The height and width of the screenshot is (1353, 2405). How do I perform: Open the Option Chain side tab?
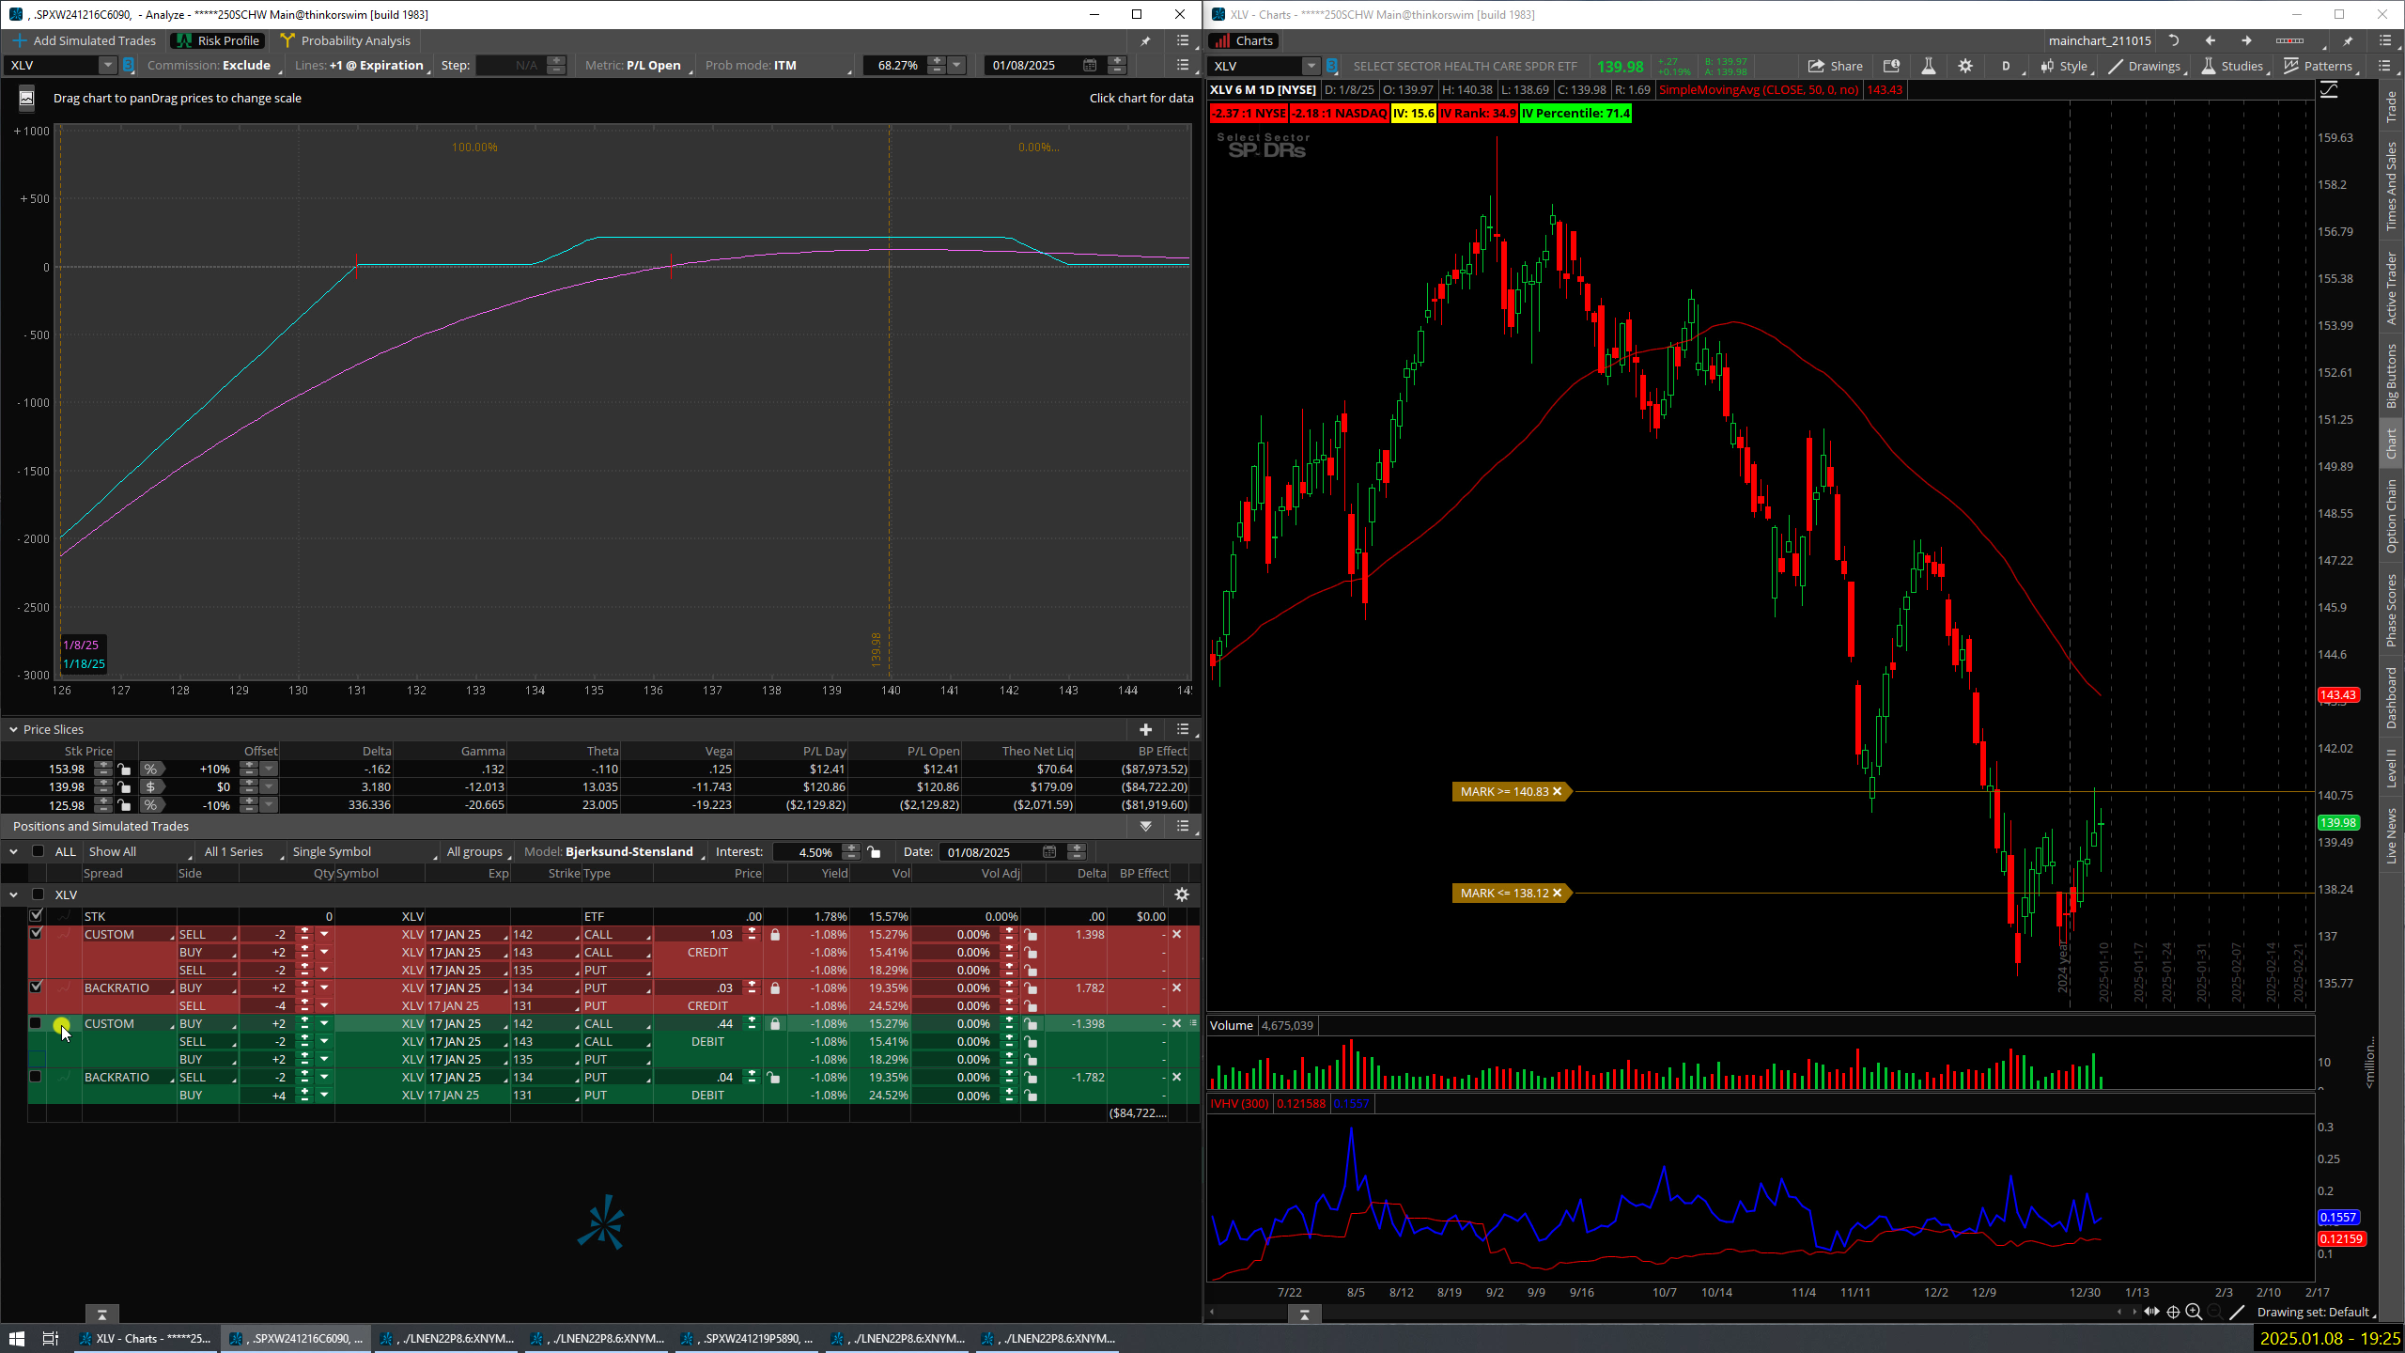(x=2392, y=515)
